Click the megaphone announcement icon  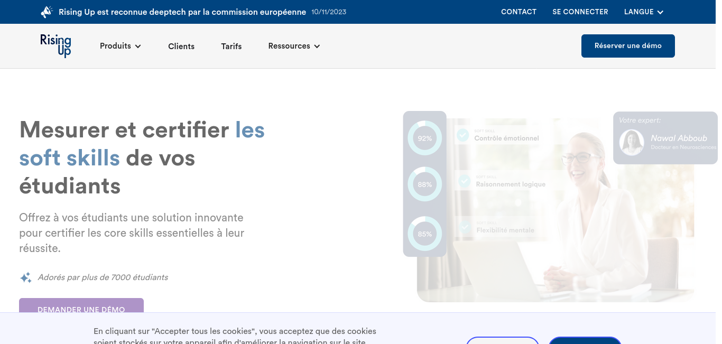click(x=47, y=12)
